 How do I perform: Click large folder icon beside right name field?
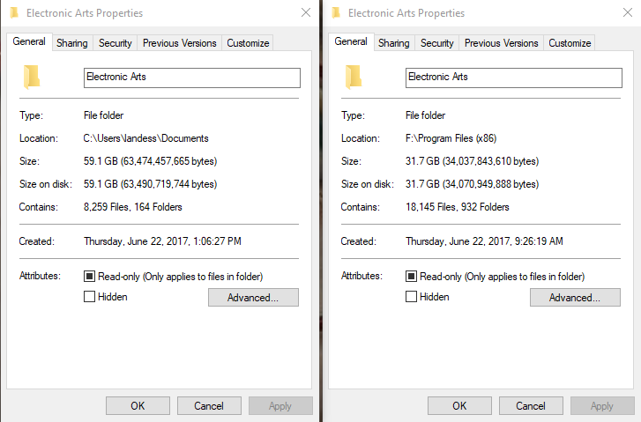coord(354,78)
